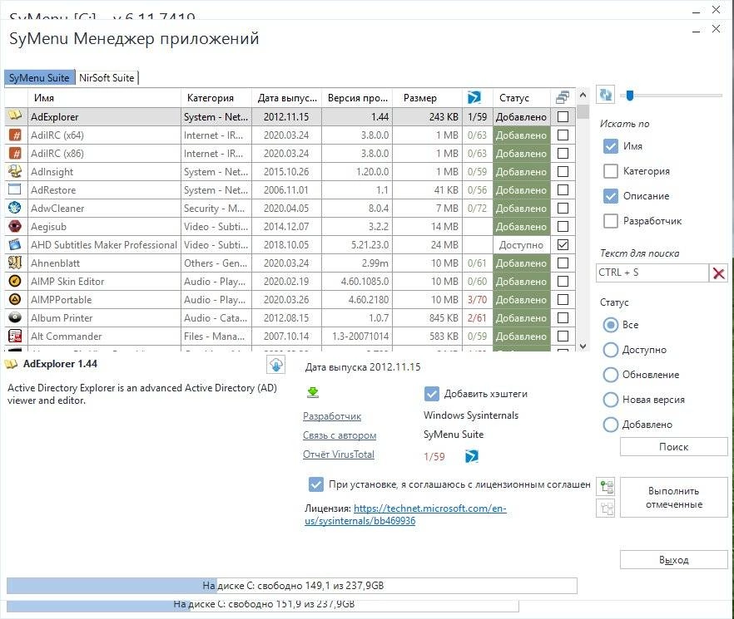
Task: Sort by the Статус column header
Action: (x=522, y=98)
